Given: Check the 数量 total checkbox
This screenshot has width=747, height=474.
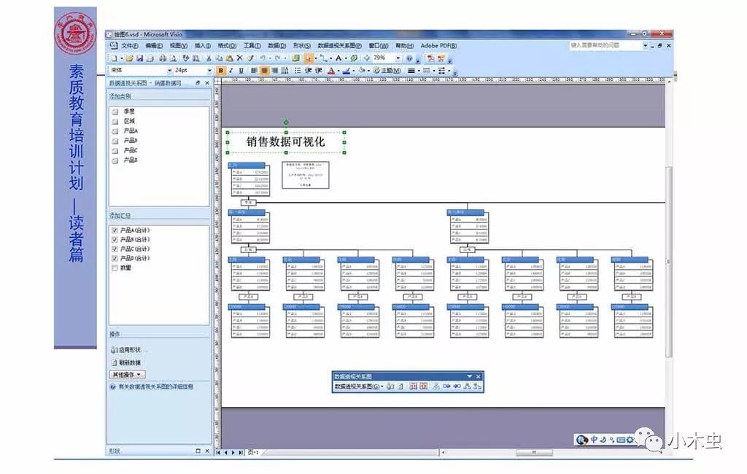Looking at the screenshot, I should pyautogui.click(x=115, y=268).
